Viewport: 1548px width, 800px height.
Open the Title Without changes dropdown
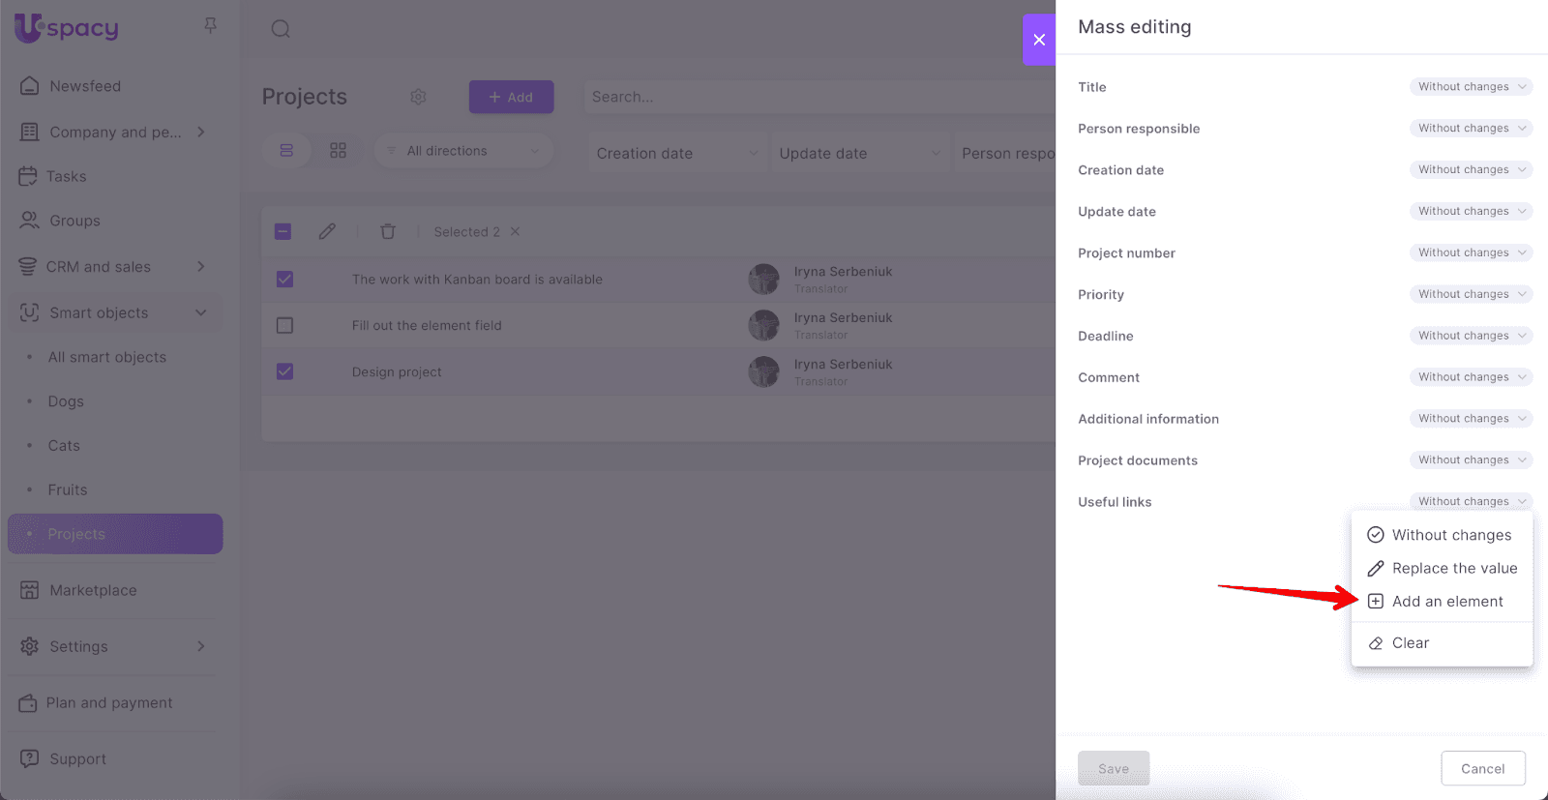point(1471,87)
